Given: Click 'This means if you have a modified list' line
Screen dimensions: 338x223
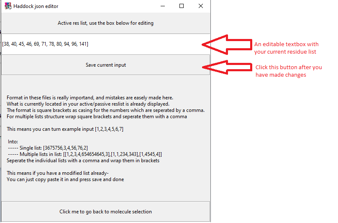Looking at the screenshot, I should [x=58, y=173].
